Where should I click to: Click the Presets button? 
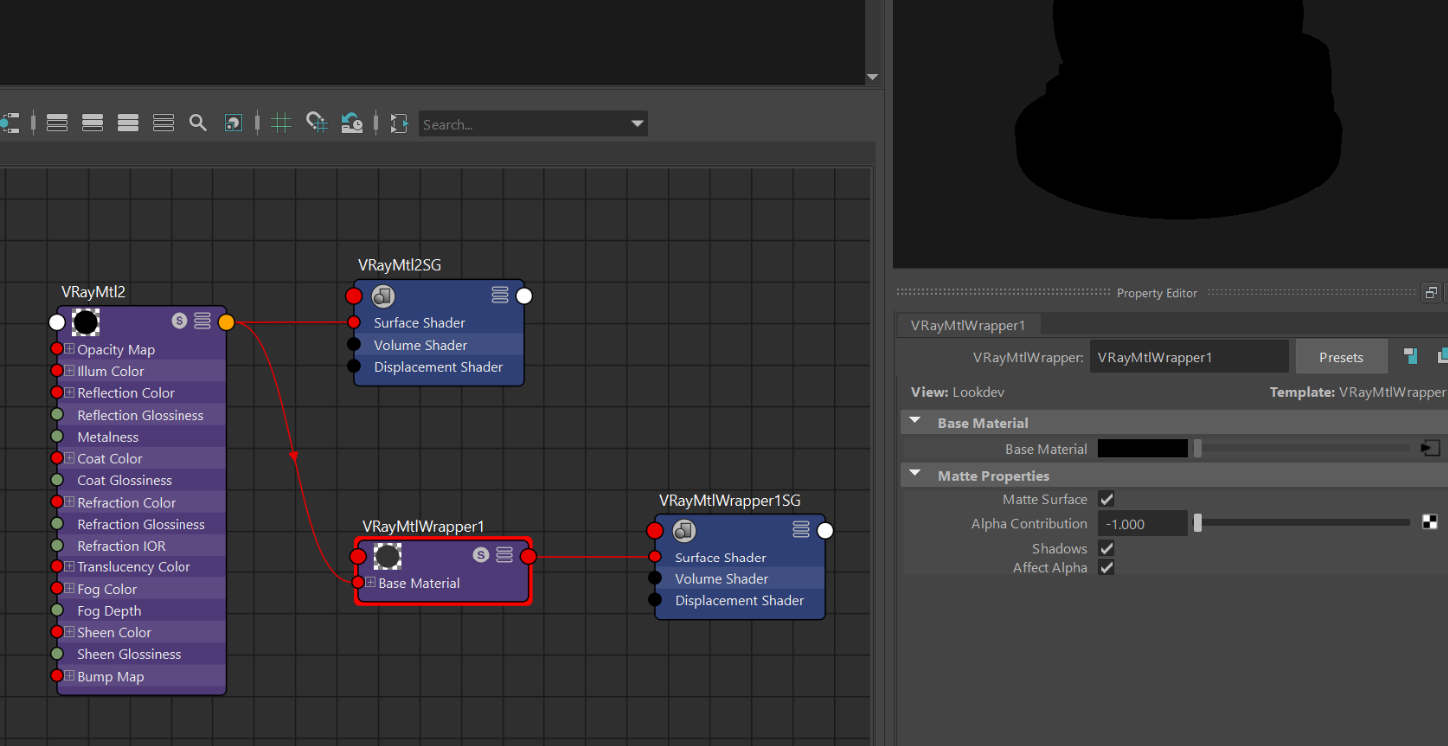coord(1341,357)
